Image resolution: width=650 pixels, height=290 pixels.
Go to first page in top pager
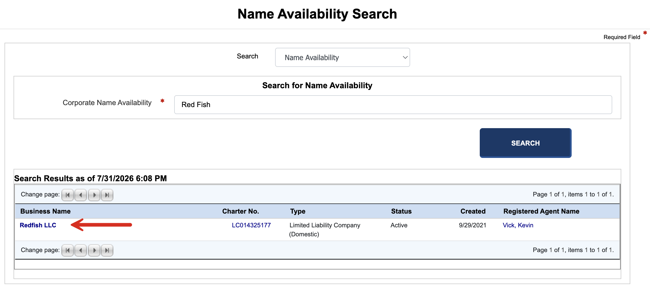point(68,195)
